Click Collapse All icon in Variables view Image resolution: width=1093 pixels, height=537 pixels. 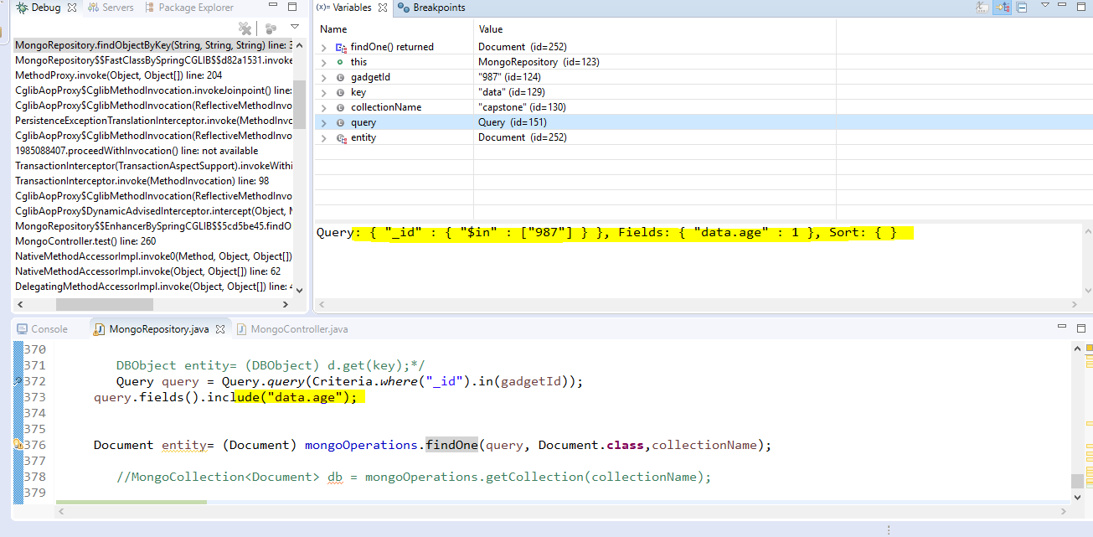(1022, 8)
